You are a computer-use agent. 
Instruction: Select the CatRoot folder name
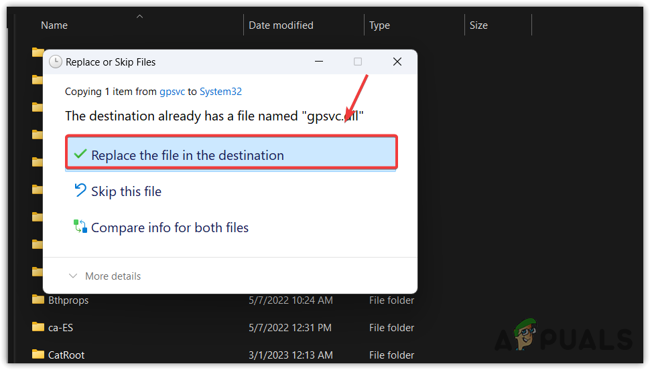66,355
